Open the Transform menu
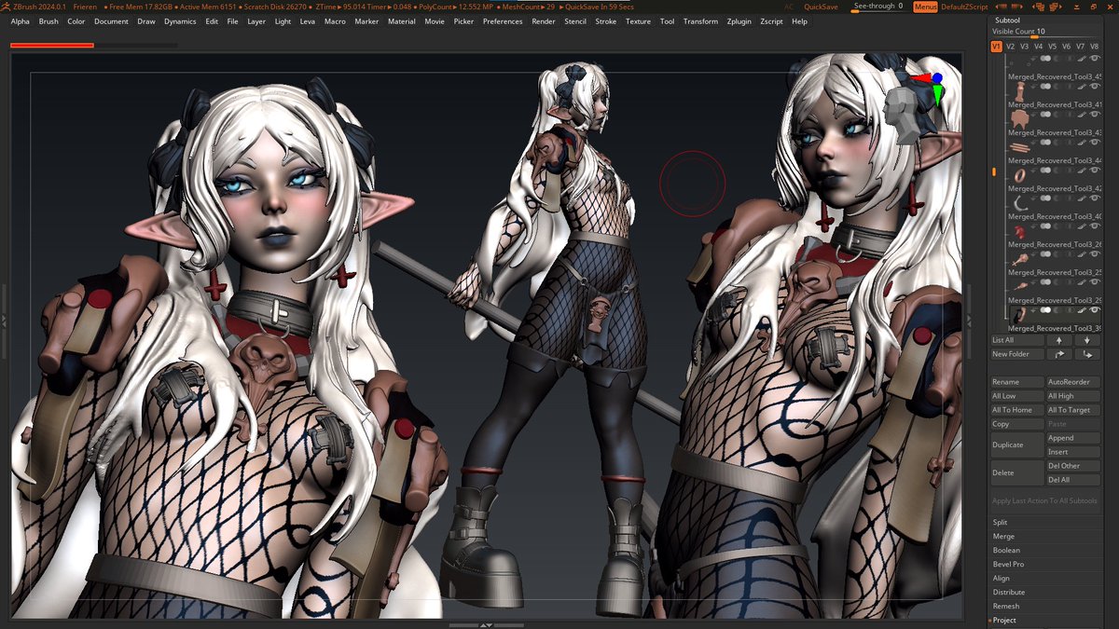 (700, 21)
